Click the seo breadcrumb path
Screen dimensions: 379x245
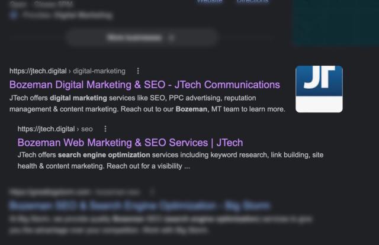[87, 129]
